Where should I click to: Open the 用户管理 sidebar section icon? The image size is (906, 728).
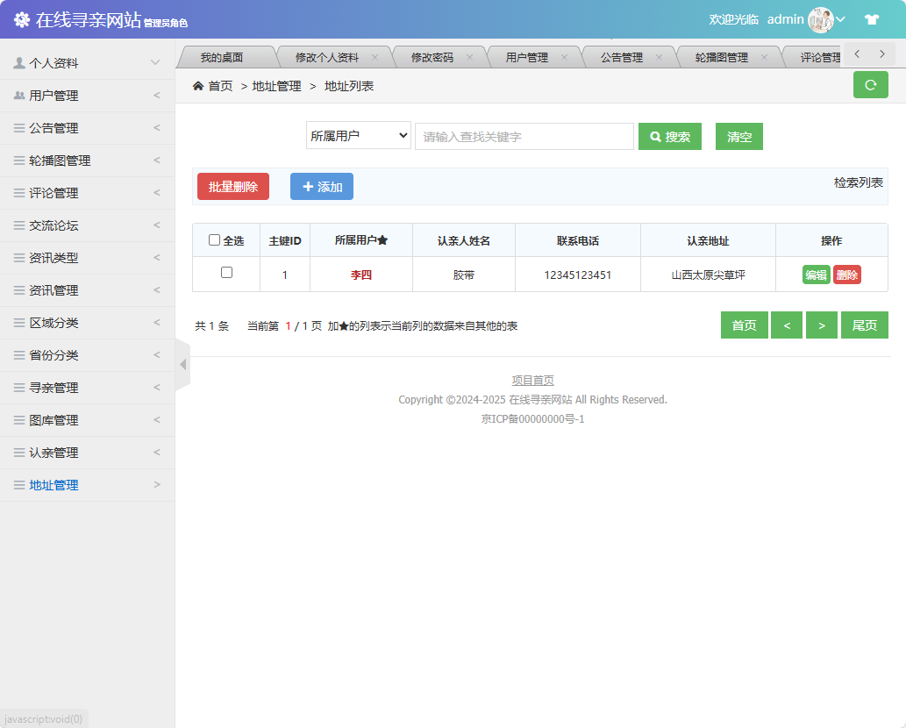tap(20, 95)
